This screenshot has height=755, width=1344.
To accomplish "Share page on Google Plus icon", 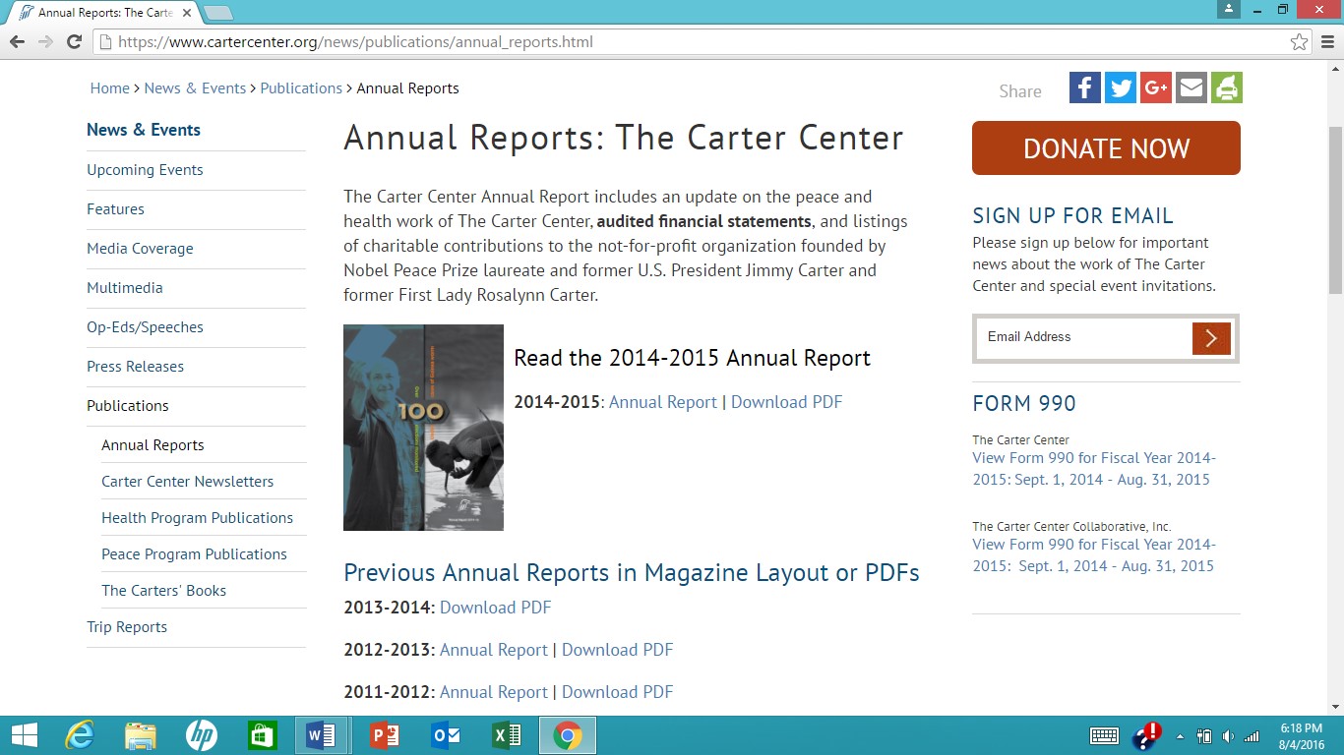I will tap(1156, 87).
